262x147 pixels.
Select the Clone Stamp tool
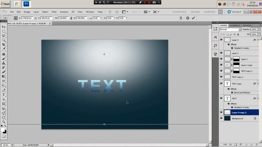coord(4,63)
